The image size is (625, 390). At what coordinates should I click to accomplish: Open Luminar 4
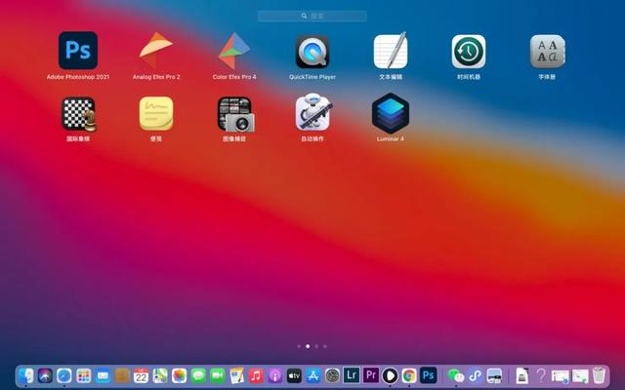391,113
